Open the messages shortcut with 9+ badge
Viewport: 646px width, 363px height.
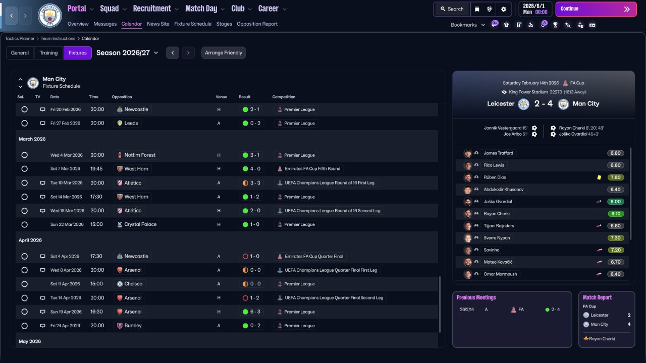[x=494, y=24]
